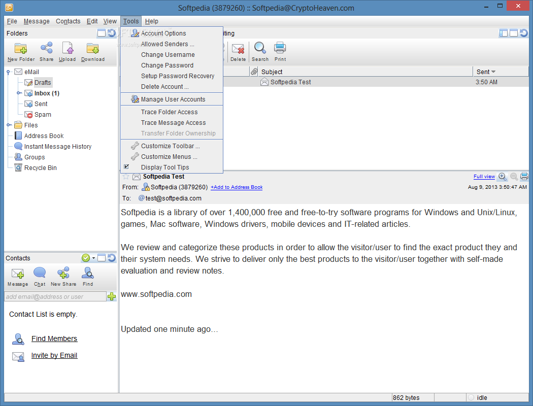Click the Find contacts icon
The height and width of the screenshot is (406, 533).
click(x=88, y=273)
